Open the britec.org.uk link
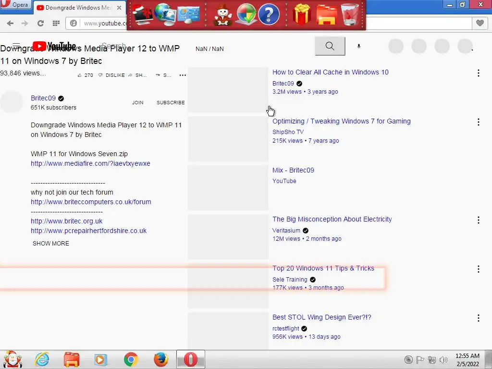Image resolution: width=492 pixels, height=369 pixels. point(66,221)
